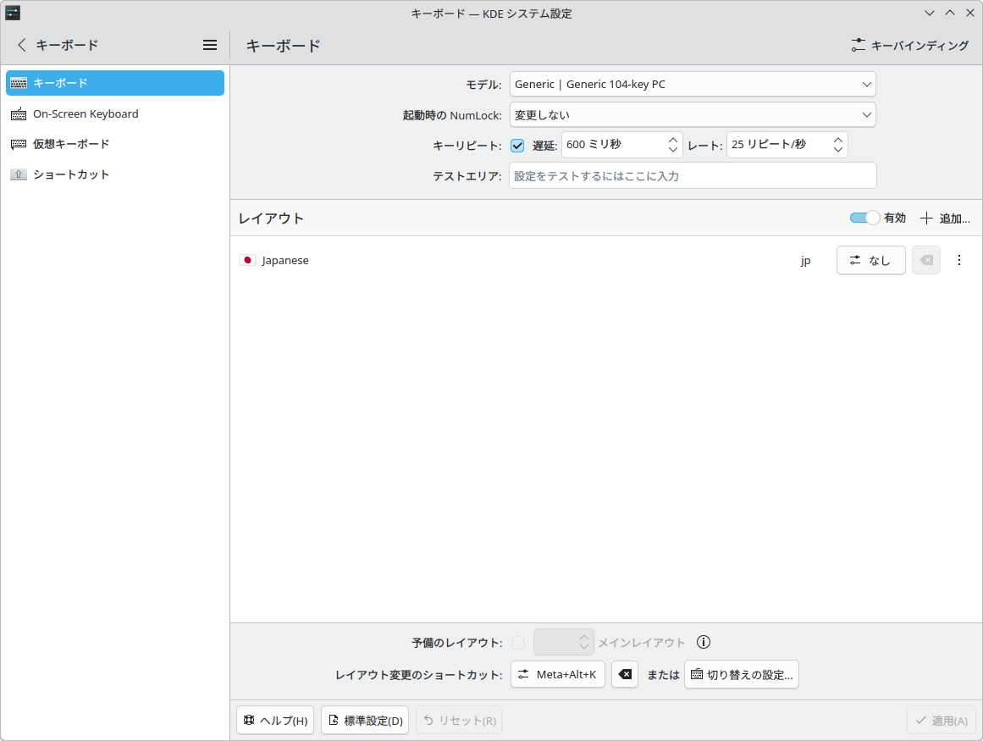Viewport: 983px width, 741px height.
Task: Clear the layout change shortcut
Action: tap(624, 675)
